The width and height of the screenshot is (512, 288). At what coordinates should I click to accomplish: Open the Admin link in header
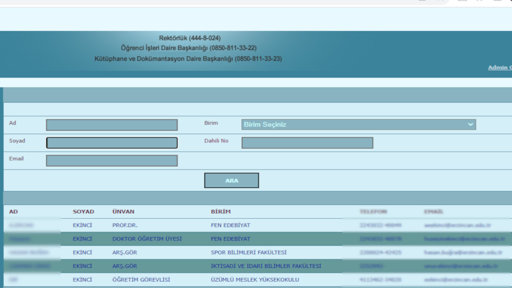click(500, 68)
